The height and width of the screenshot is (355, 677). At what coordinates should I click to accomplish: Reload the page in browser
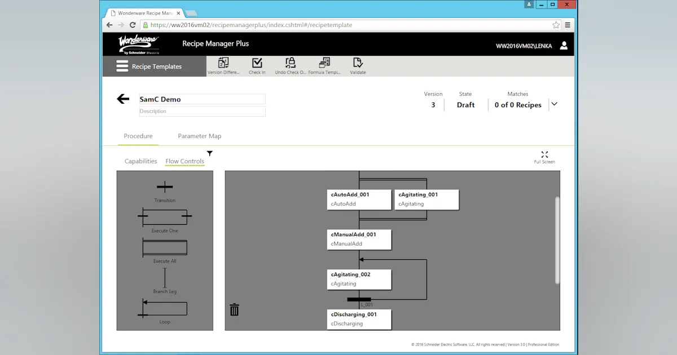click(x=133, y=25)
